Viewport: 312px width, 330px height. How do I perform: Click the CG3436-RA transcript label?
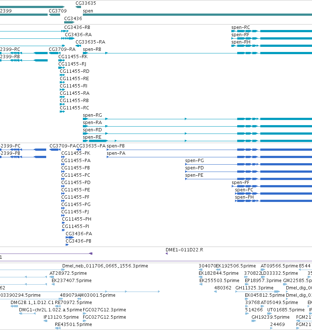(x=78, y=35)
